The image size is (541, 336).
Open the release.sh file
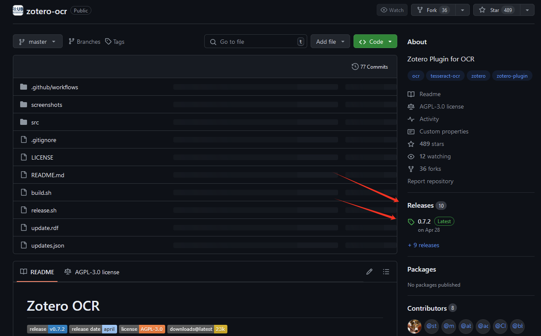point(44,210)
